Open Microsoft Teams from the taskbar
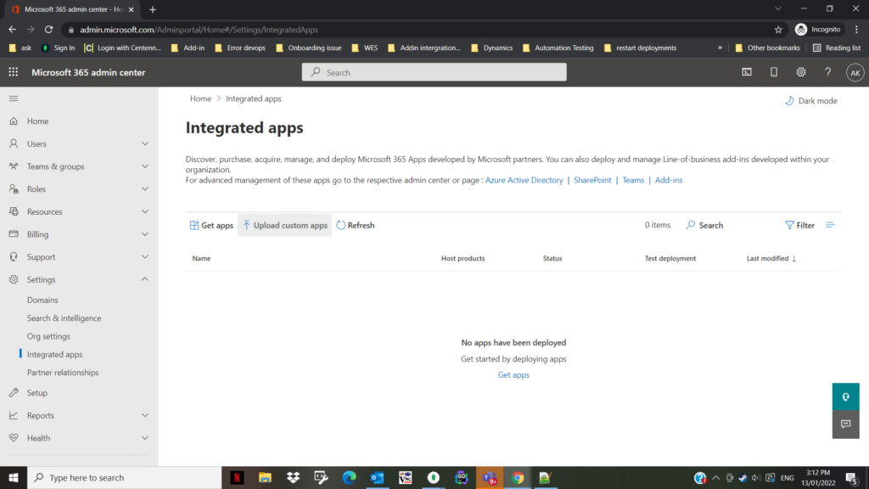869x489 pixels. click(490, 477)
